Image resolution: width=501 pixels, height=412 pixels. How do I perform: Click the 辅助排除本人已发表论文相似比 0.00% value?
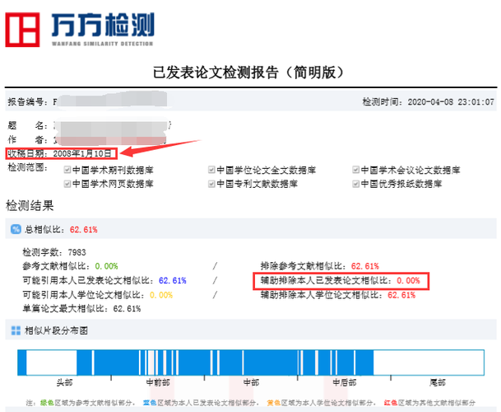click(x=408, y=281)
